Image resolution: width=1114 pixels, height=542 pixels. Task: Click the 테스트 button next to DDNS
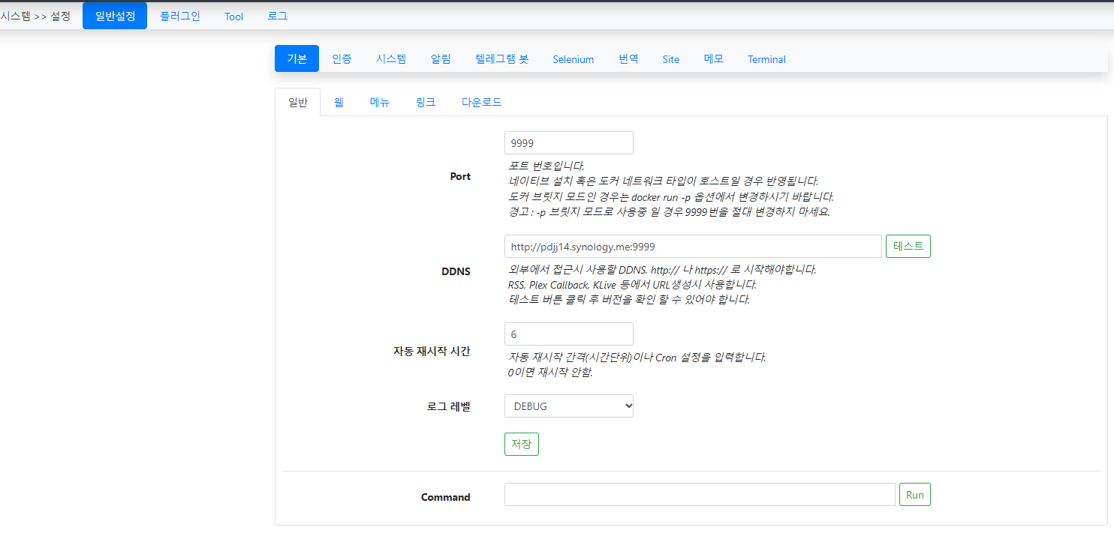click(908, 247)
